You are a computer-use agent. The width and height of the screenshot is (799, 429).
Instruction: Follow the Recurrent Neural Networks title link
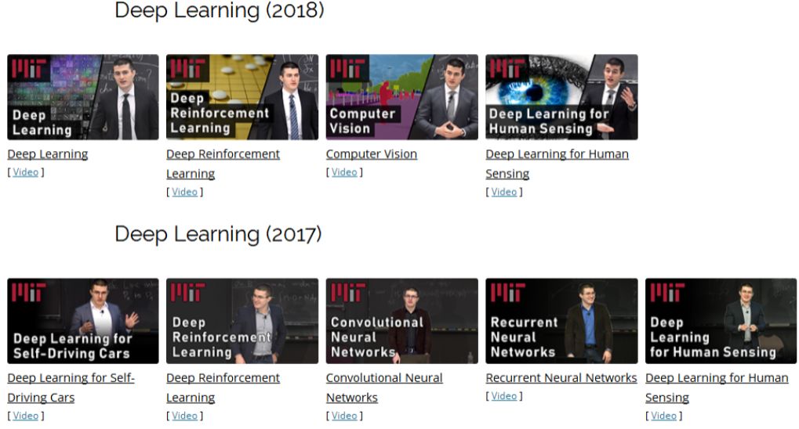point(561,378)
